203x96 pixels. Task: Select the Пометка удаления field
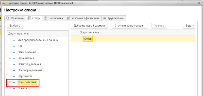point(29,64)
